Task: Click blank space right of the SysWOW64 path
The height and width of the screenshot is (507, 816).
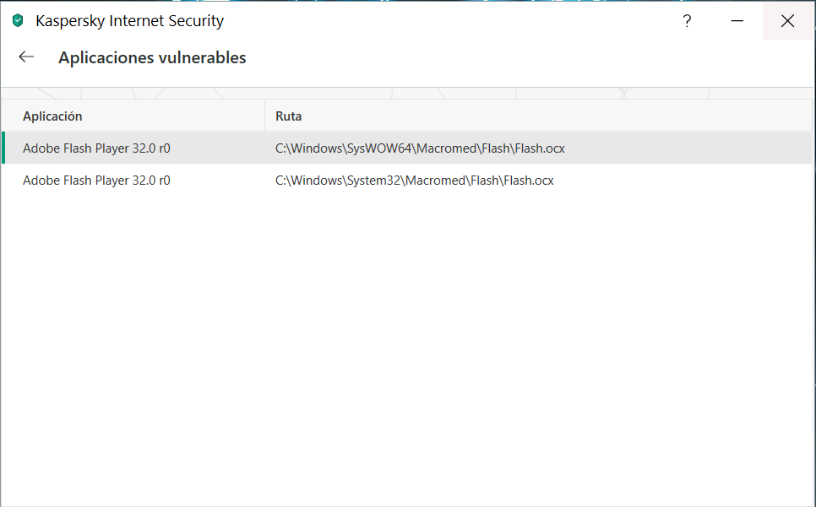Action: (684, 148)
